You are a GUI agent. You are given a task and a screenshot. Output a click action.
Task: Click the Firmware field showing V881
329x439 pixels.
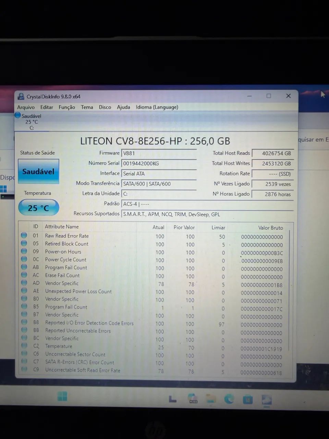point(159,153)
